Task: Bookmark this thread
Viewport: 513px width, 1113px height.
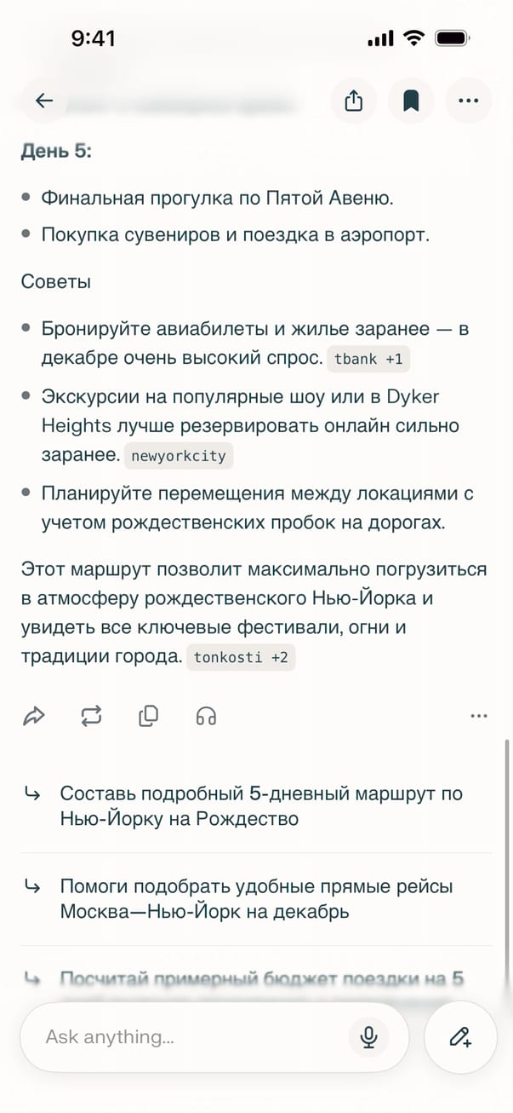Action: 411,101
